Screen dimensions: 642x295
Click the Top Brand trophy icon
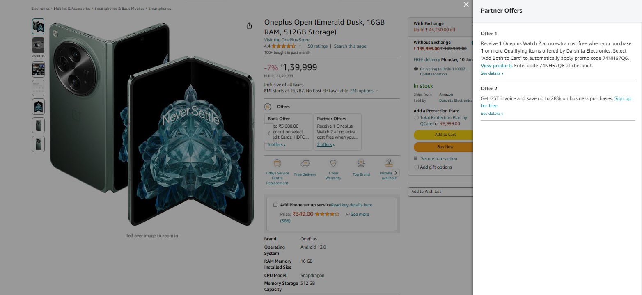click(361, 163)
